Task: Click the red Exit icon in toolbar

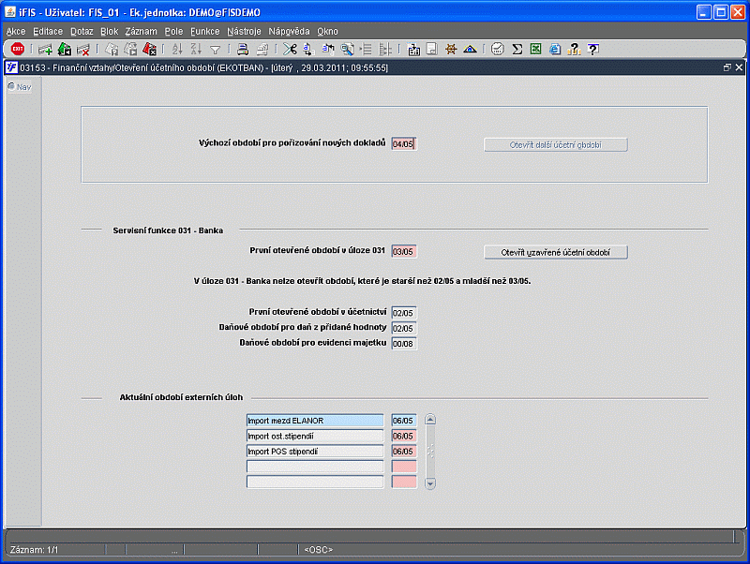Action: tap(18, 49)
